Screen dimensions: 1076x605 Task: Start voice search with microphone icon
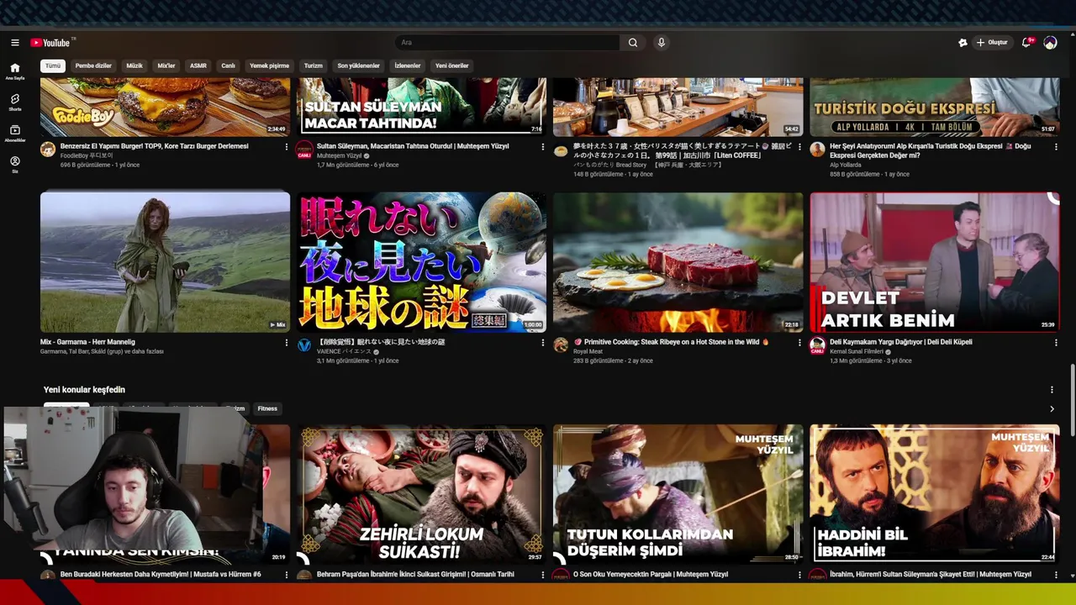tap(662, 43)
